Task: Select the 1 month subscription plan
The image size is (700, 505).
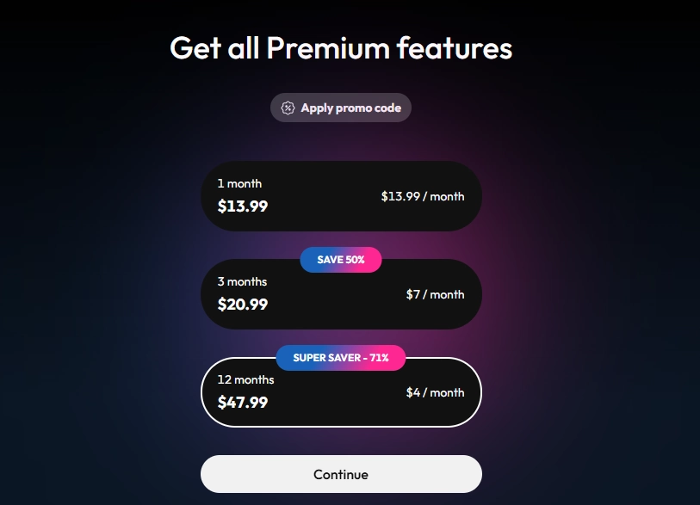Action: [341, 196]
